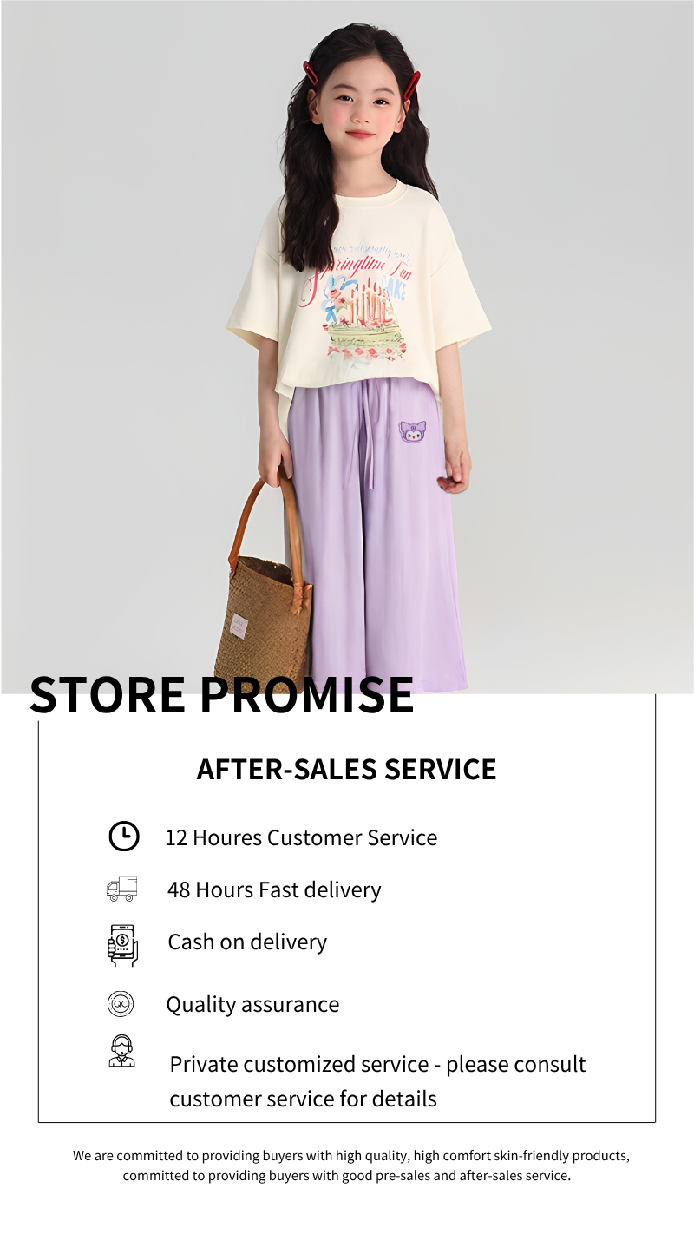Click the commitment paragraph at the bottom
The image size is (694, 1234).
pyautogui.click(x=350, y=1165)
